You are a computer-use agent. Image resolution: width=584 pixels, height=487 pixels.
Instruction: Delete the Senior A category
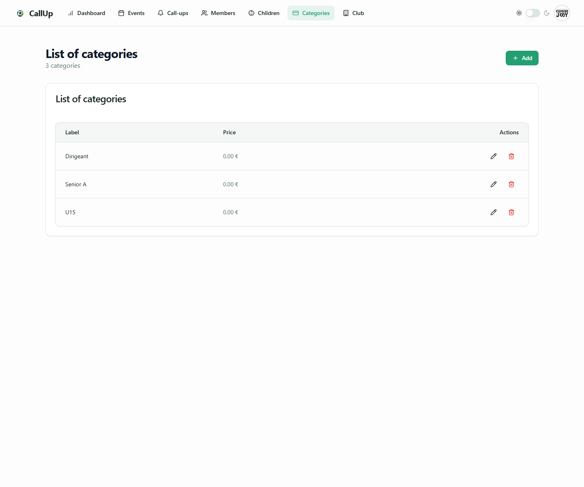(511, 184)
